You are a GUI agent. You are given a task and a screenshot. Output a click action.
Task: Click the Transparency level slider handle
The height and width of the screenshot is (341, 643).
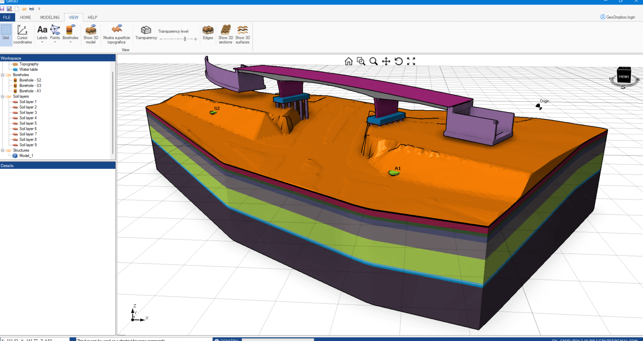[x=185, y=39]
